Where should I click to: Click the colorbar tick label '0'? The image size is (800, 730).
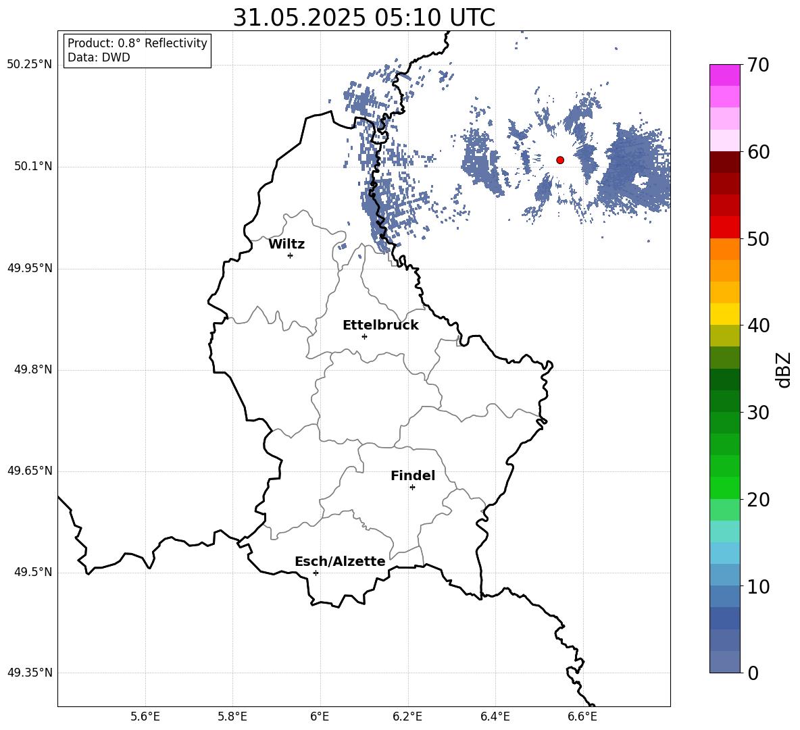click(x=753, y=673)
